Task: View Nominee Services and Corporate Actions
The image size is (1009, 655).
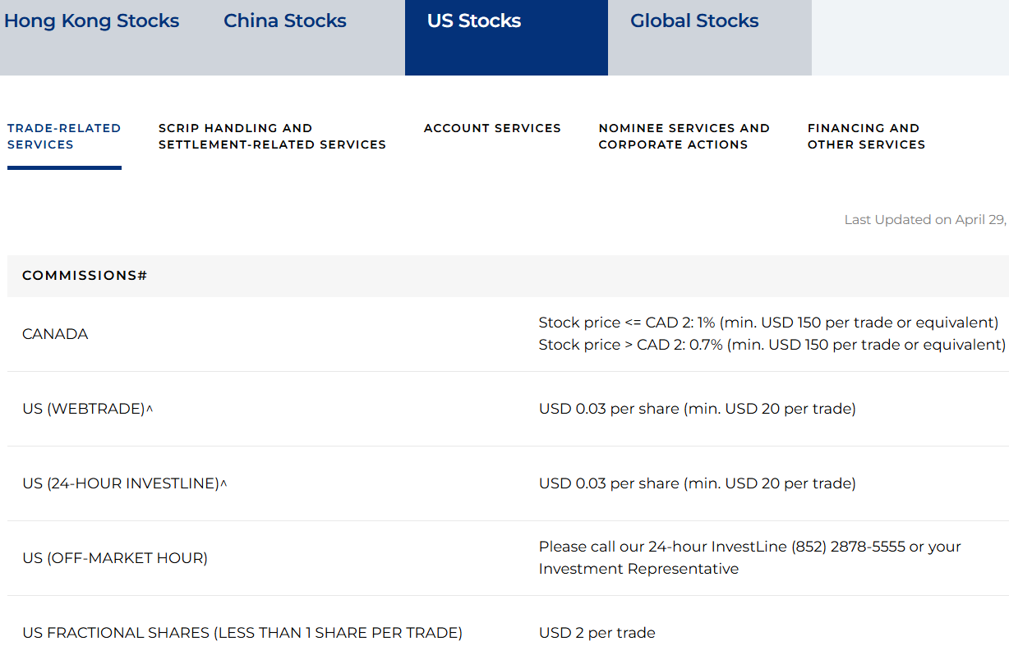Action: pyautogui.click(x=684, y=136)
